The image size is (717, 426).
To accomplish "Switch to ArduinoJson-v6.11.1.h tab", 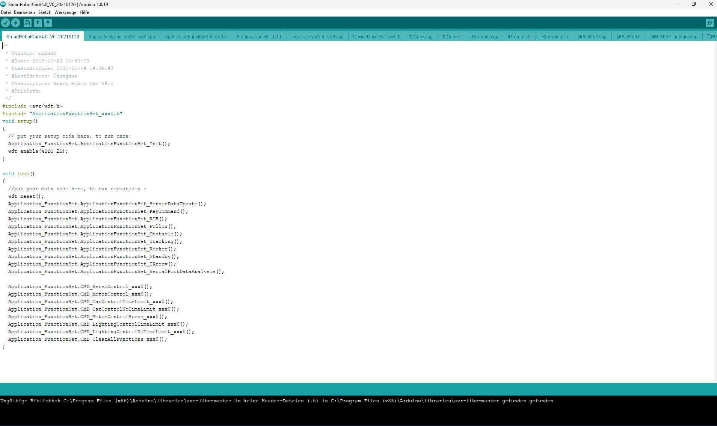I will [259, 36].
